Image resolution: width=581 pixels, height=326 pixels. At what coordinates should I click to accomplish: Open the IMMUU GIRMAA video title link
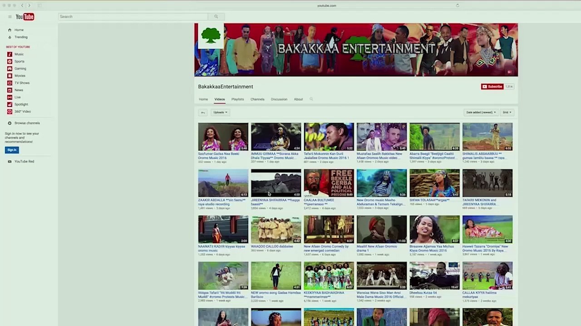[x=275, y=156]
